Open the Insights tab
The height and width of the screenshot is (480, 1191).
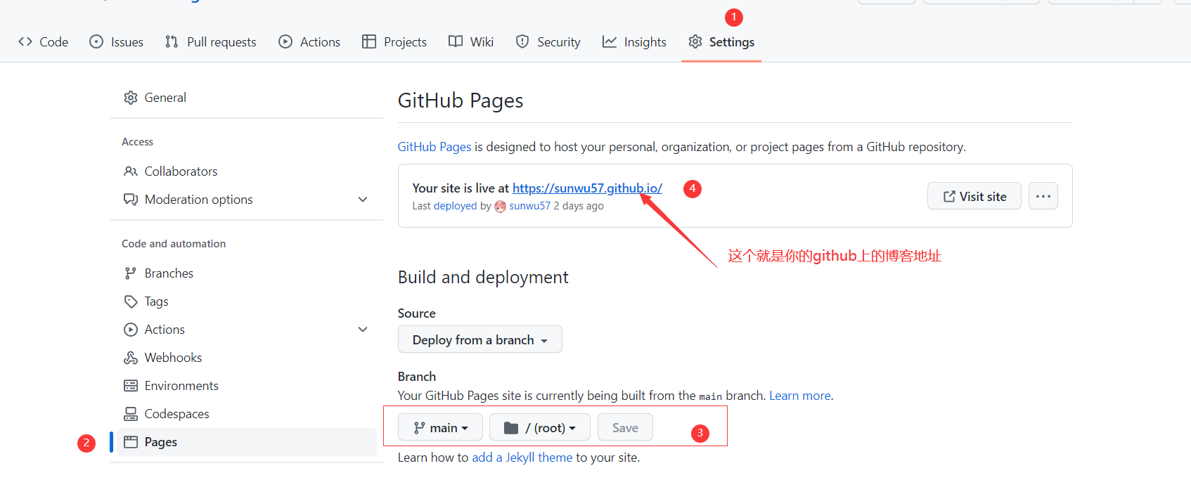point(634,42)
